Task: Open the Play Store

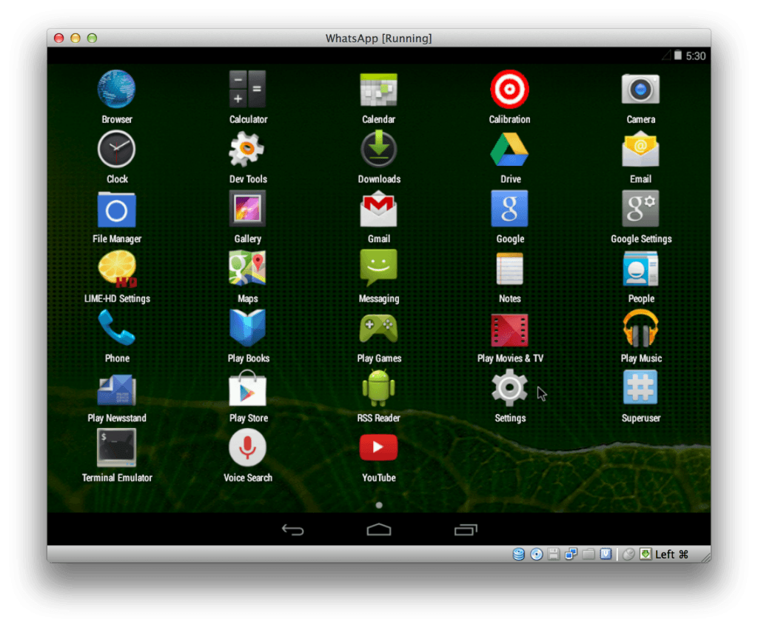Action: pyautogui.click(x=247, y=389)
